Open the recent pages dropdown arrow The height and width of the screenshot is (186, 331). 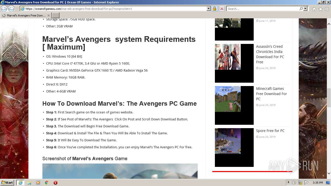pos(17,9)
